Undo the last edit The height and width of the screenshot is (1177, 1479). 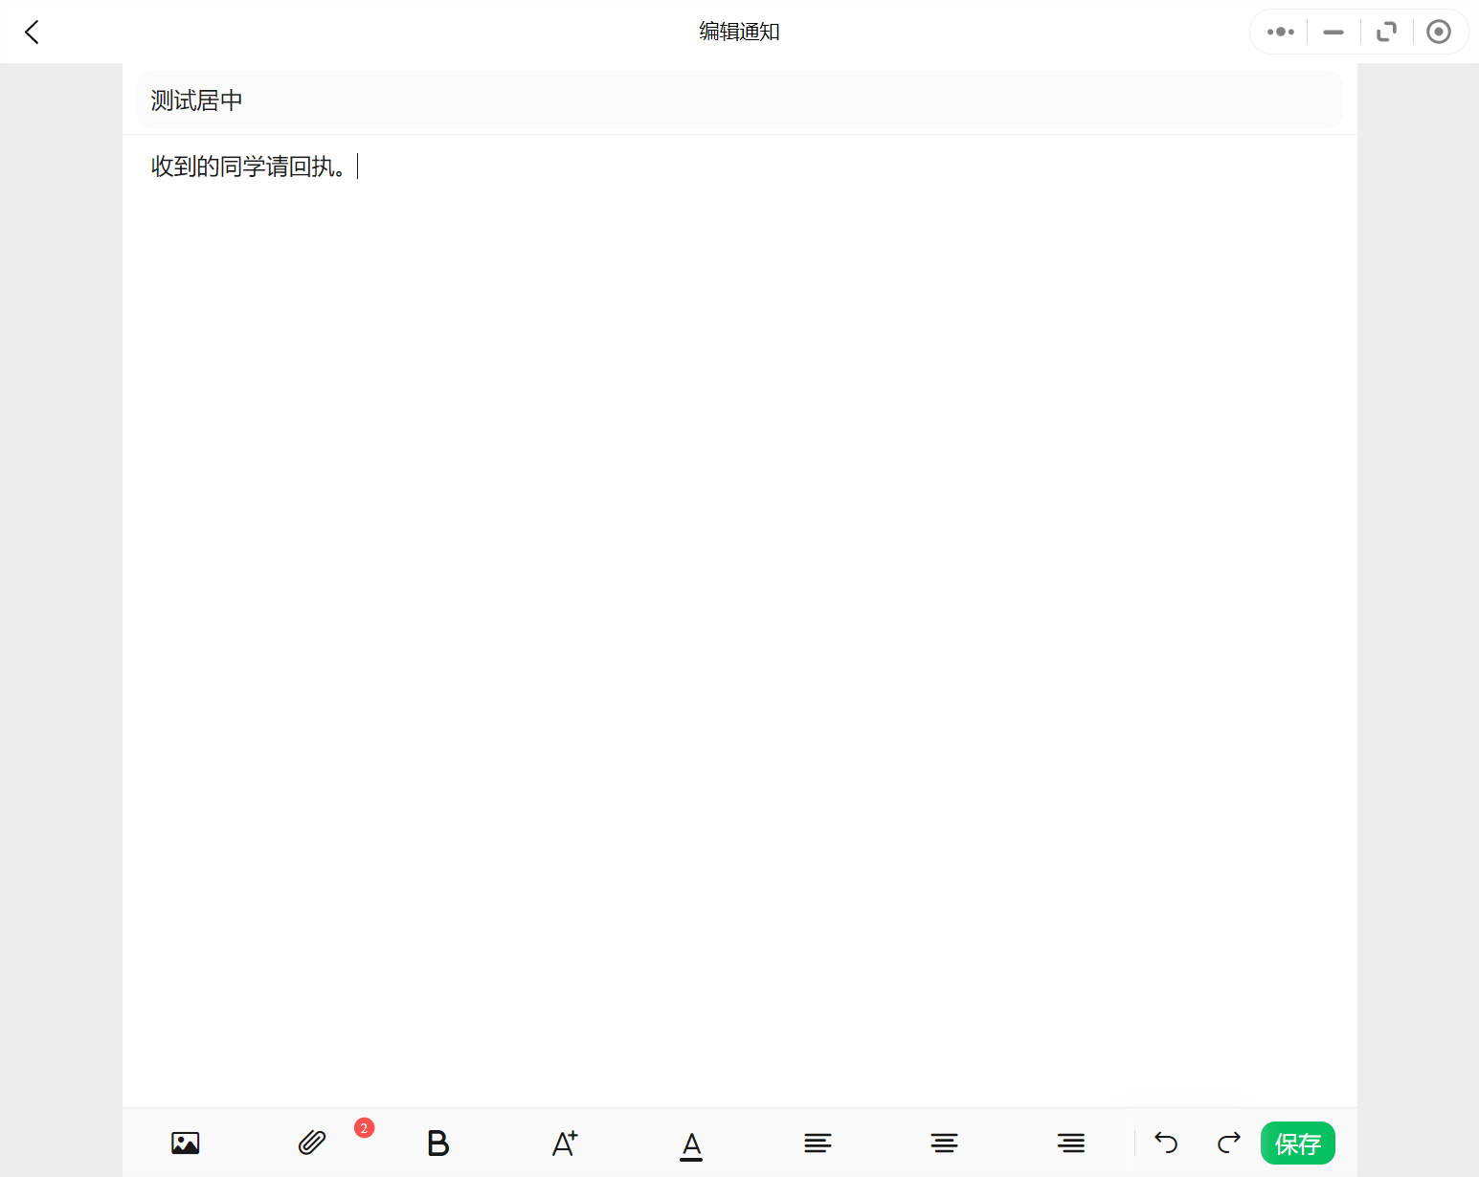tap(1166, 1142)
